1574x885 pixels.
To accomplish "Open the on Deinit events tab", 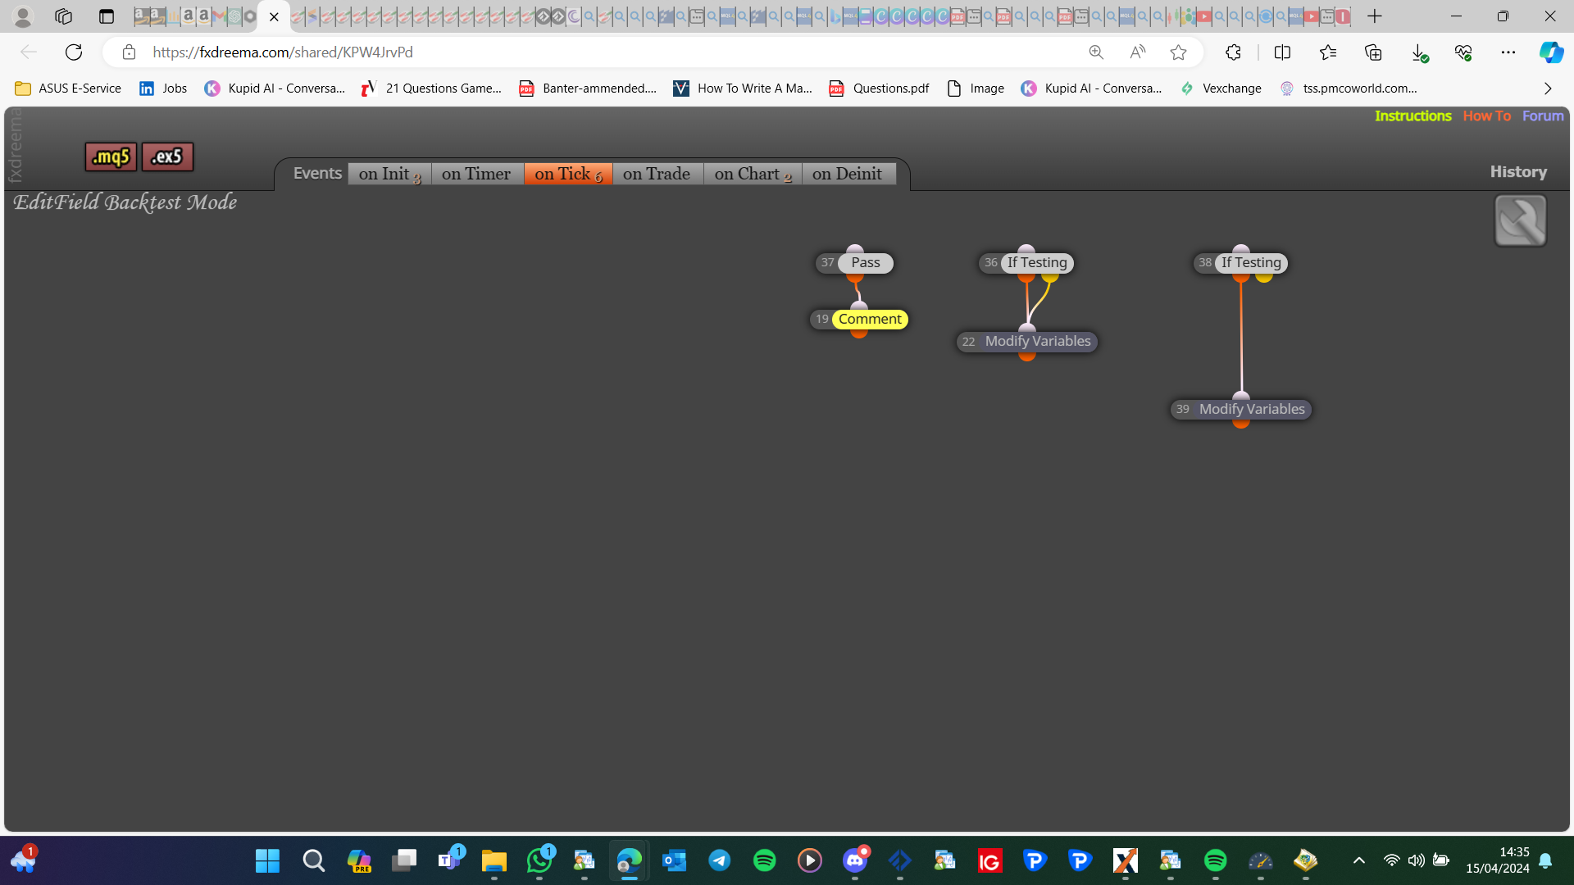I will click(848, 174).
